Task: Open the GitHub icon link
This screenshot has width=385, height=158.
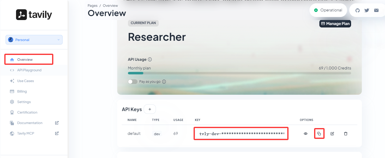Action: point(358,10)
